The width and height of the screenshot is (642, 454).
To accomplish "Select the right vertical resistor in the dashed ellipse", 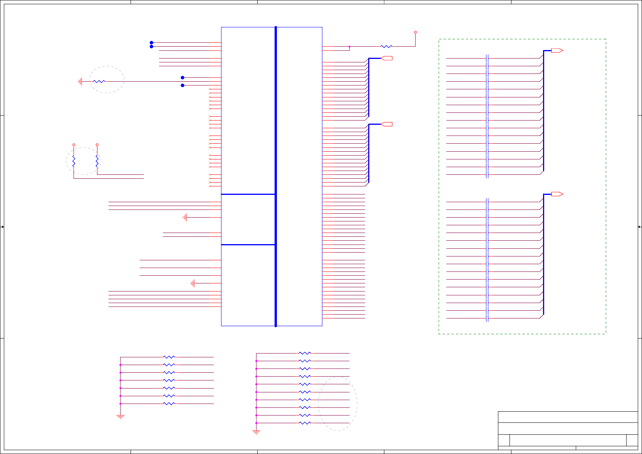I will point(97,161).
